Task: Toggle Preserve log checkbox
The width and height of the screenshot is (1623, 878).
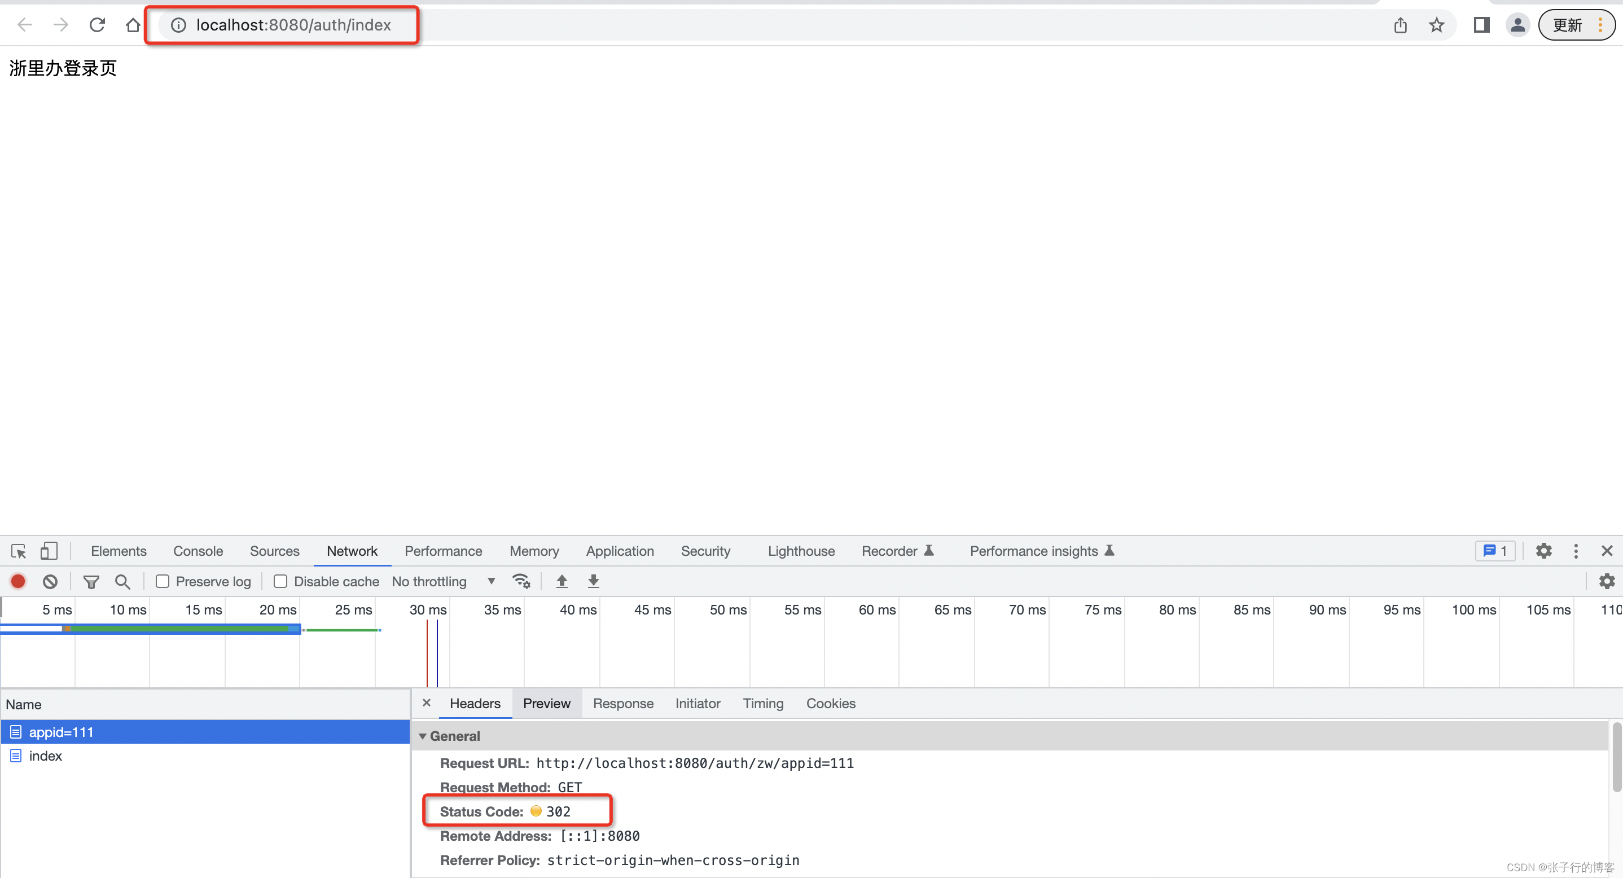Action: coord(162,582)
